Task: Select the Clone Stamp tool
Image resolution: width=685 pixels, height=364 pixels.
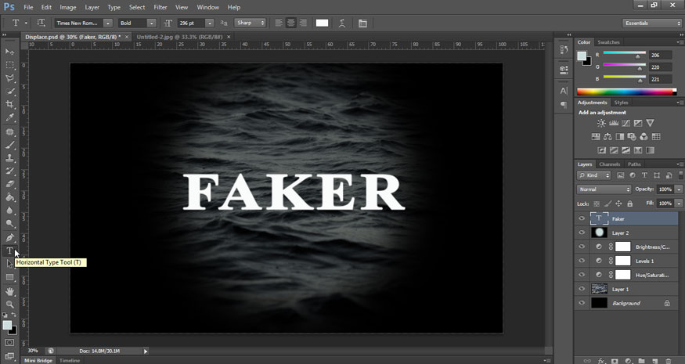Action: click(x=9, y=158)
